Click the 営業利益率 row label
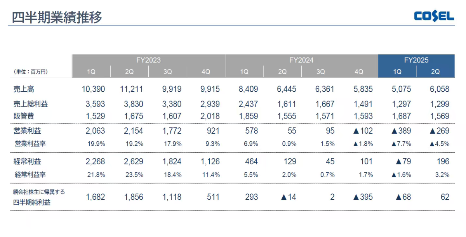This screenshot has width=466, height=237. [x=31, y=144]
